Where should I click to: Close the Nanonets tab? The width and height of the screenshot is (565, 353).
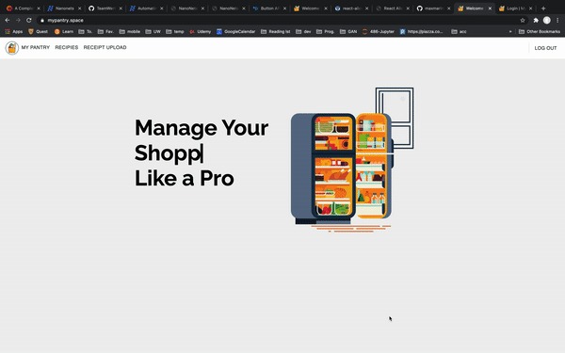(x=80, y=8)
